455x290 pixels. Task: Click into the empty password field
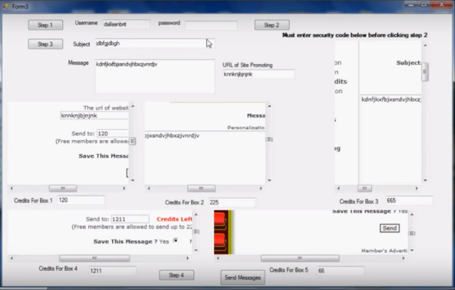211,25
